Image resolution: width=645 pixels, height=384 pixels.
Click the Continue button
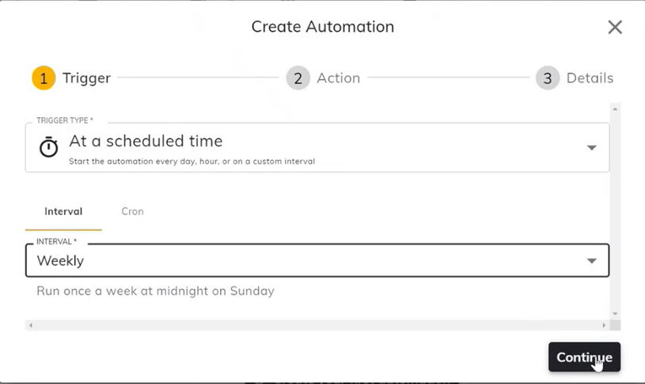click(584, 357)
